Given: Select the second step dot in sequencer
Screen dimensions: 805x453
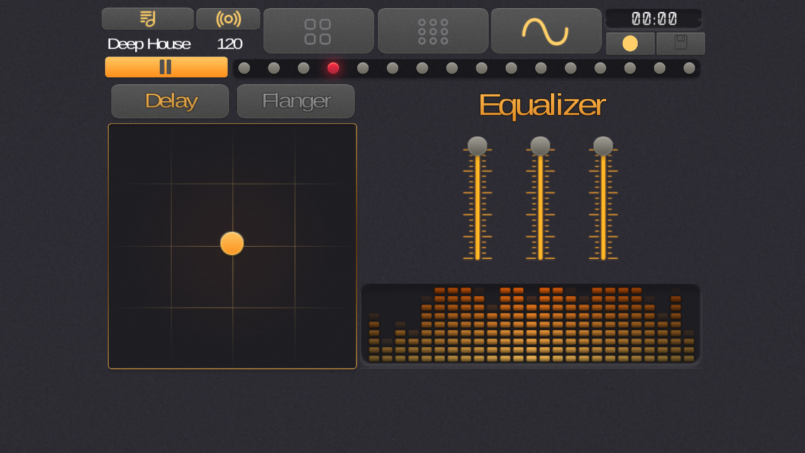Looking at the screenshot, I should pyautogui.click(x=274, y=68).
